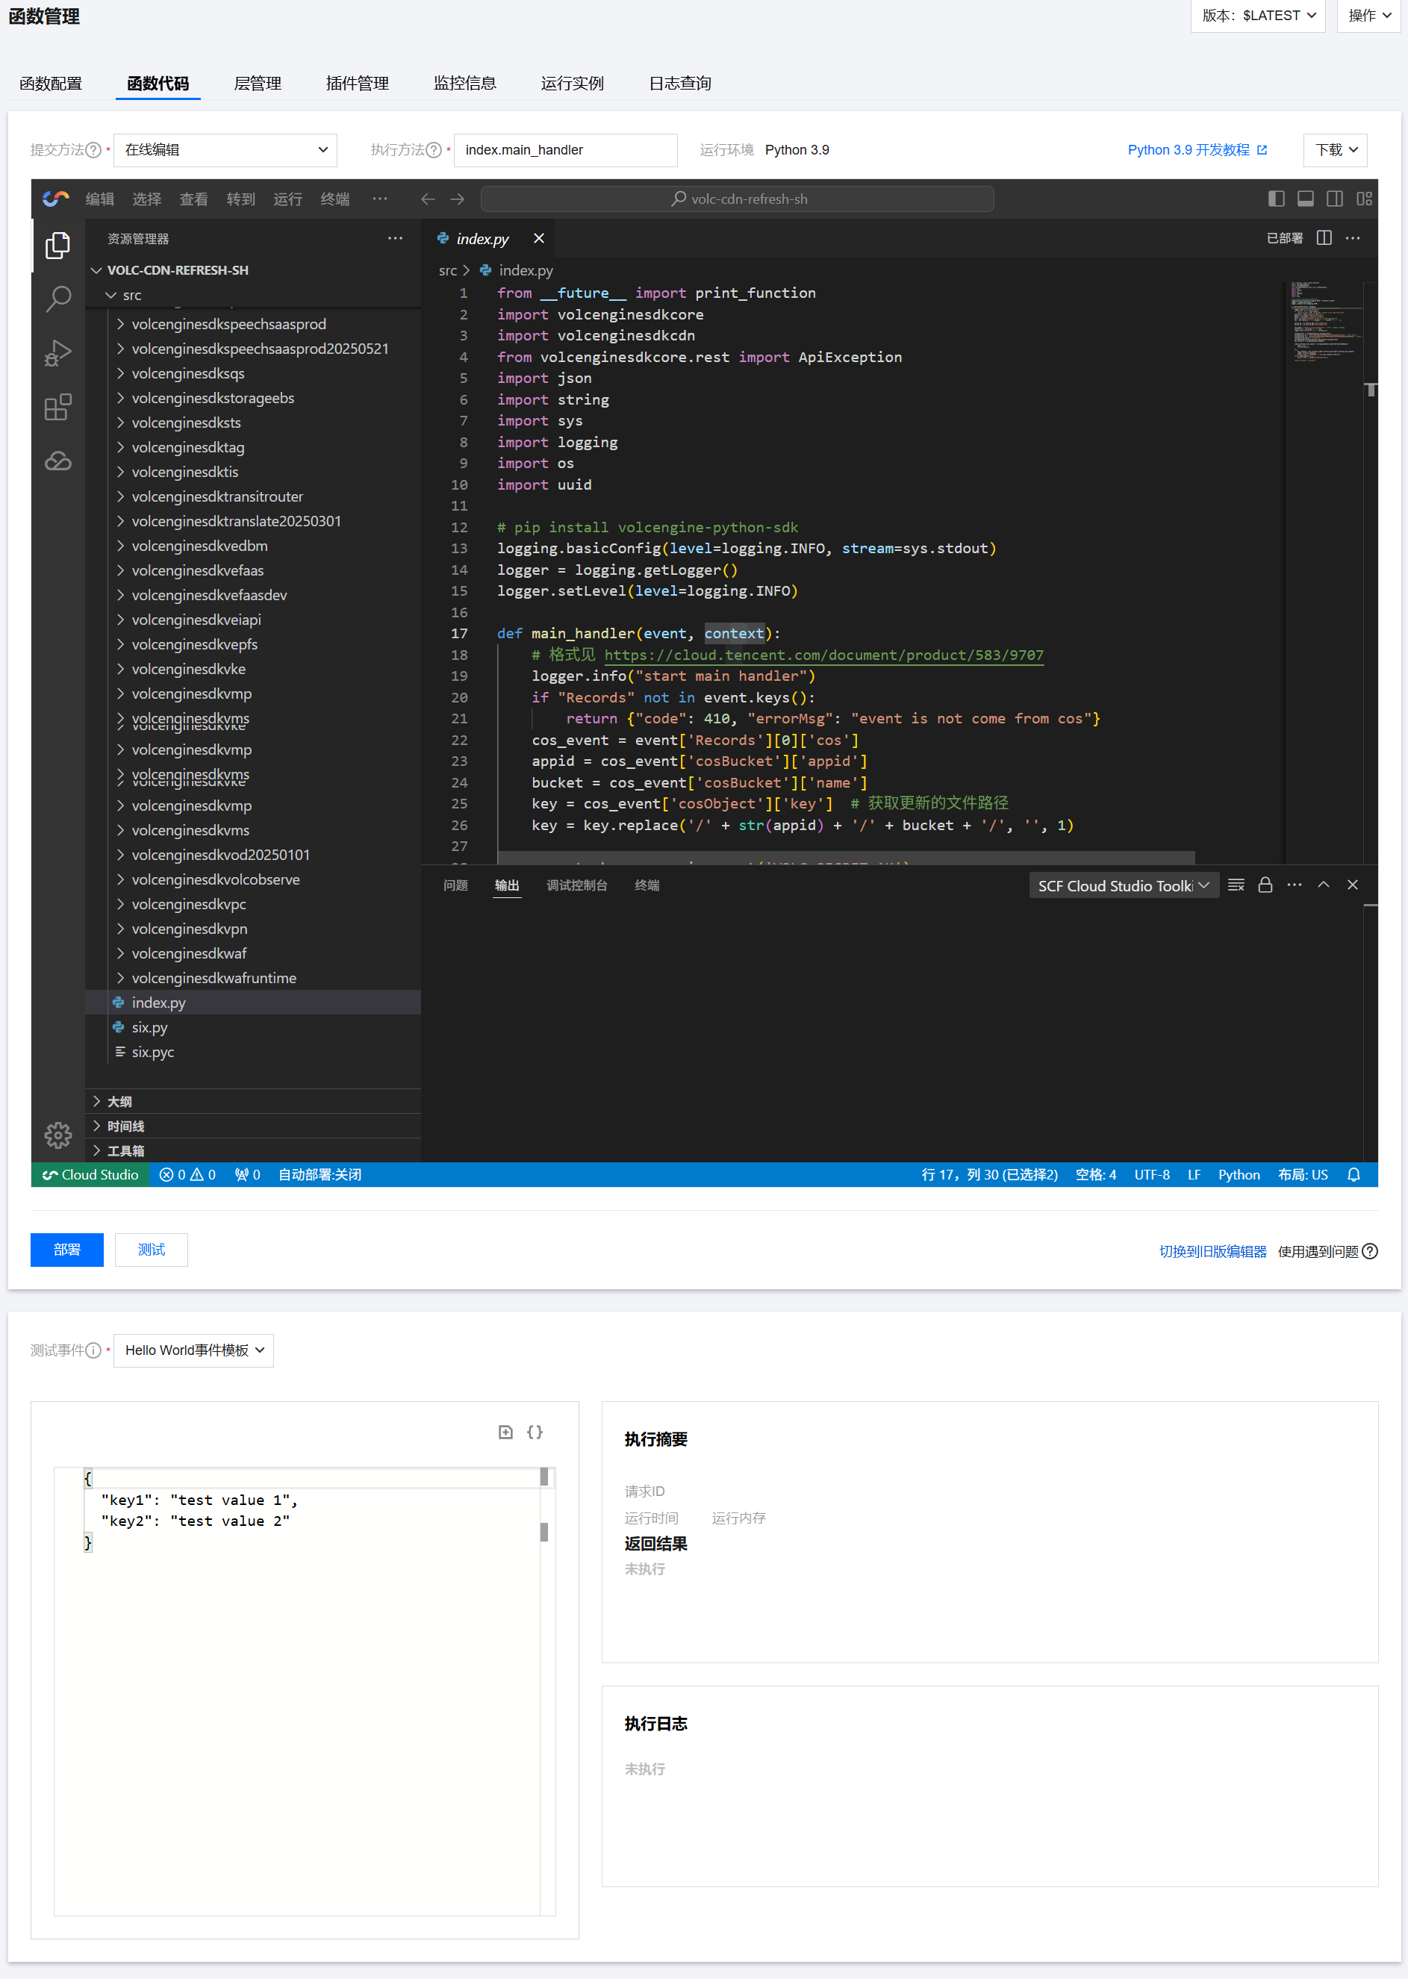Open the 提交方法 在线编辑 dropdown

click(x=225, y=150)
